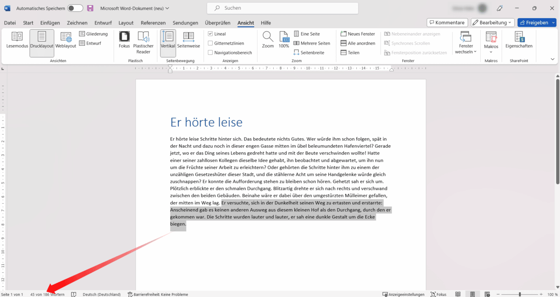560x297 pixels.
Task: Click Alle anordnen to arrange windows
Action: pos(358,43)
